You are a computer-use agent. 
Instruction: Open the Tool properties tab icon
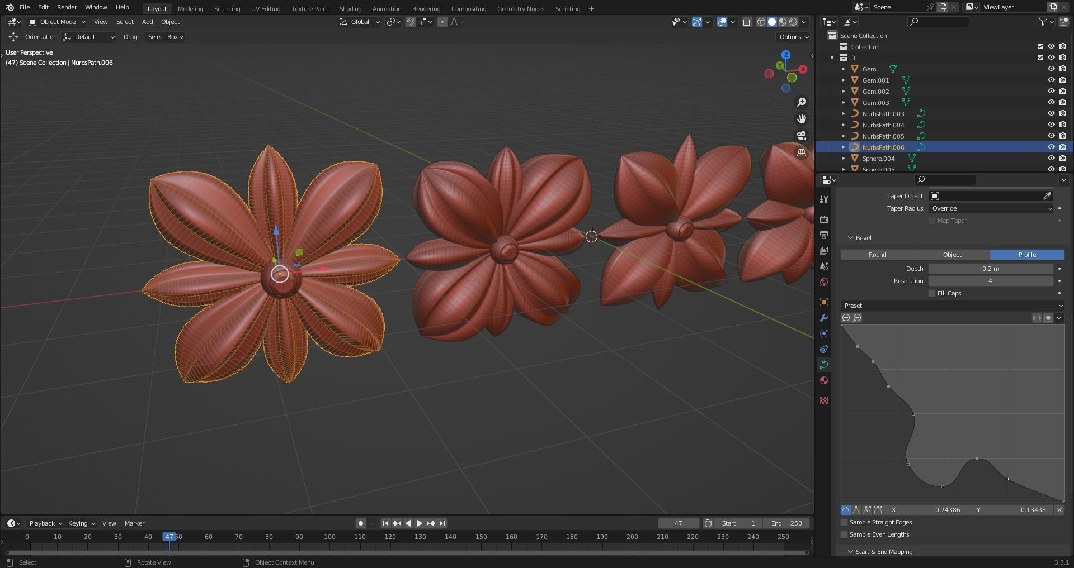click(823, 199)
